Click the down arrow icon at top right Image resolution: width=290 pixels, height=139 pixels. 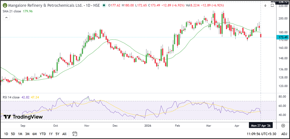(265, 5)
